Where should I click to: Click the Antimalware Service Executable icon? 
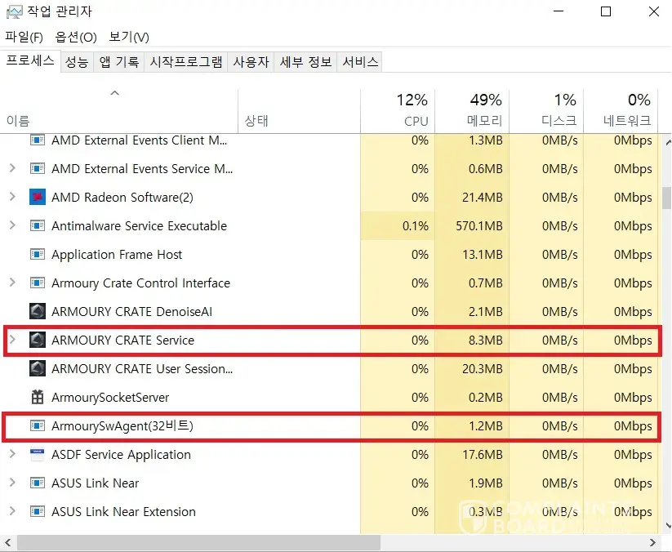pos(37,226)
